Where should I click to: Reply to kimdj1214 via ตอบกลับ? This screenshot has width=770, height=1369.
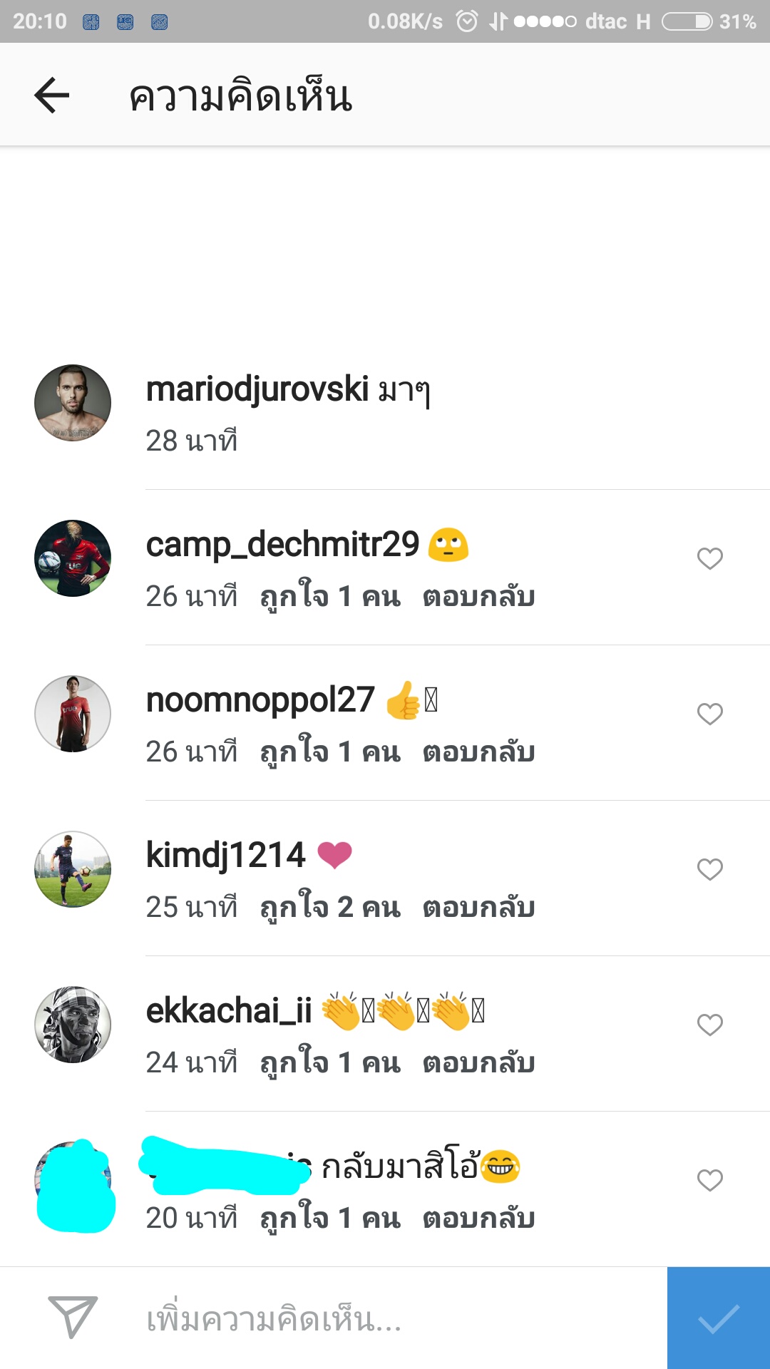click(478, 907)
